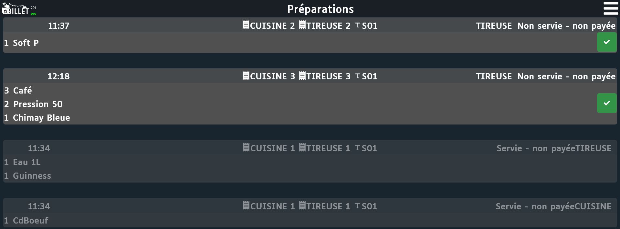Screen dimensions: 620x229
Task: Click the TIREUSE 1 icon in Eau order
Action: (x=302, y=148)
